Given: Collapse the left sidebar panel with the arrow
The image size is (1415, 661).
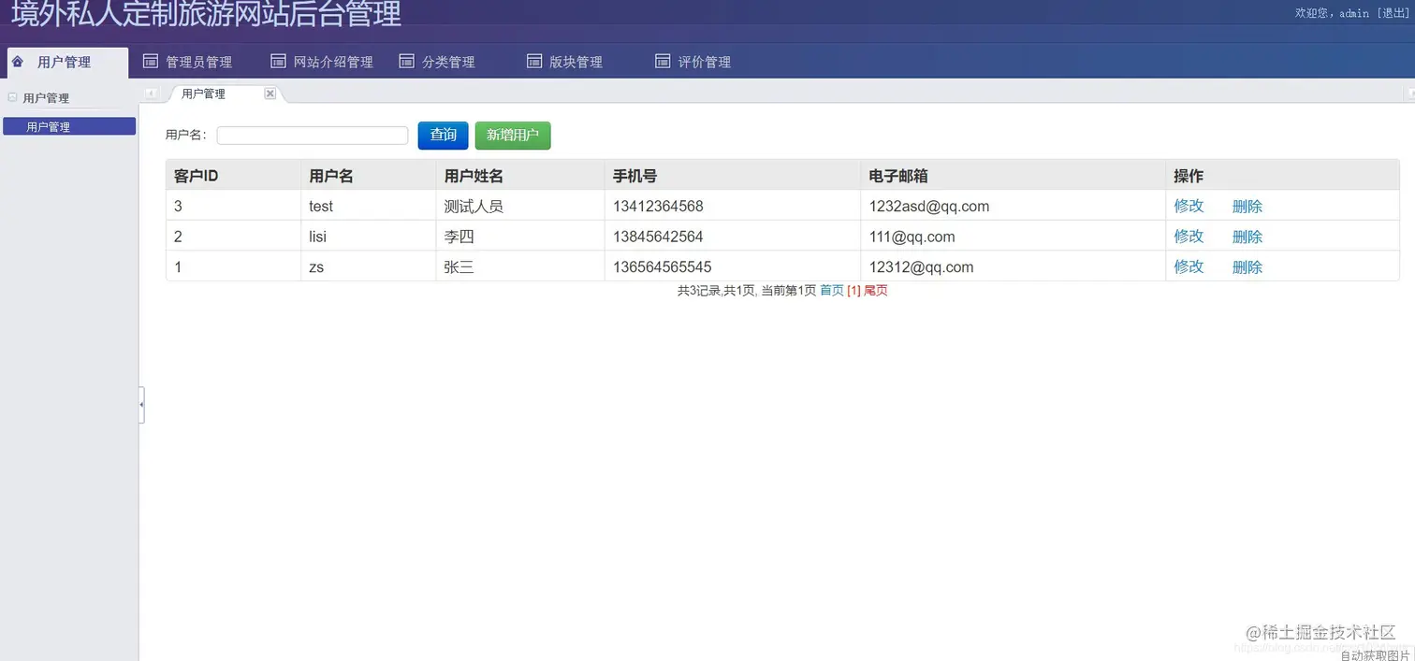Looking at the screenshot, I should [x=141, y=405].
